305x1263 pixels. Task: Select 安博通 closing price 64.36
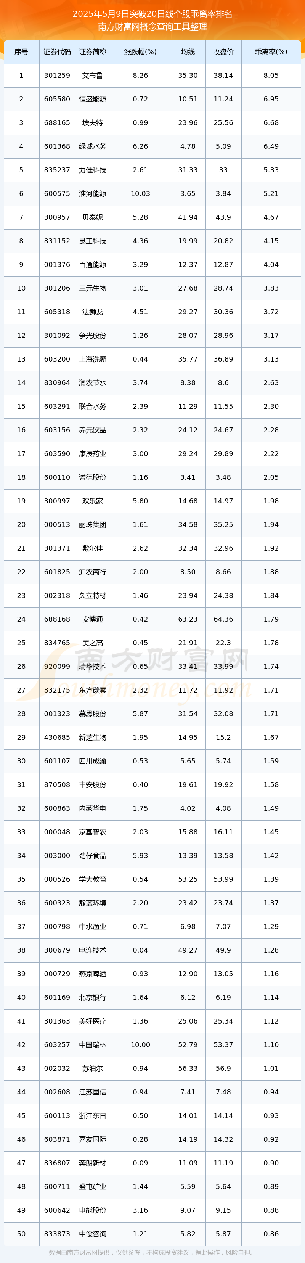[x=223, y=619]
